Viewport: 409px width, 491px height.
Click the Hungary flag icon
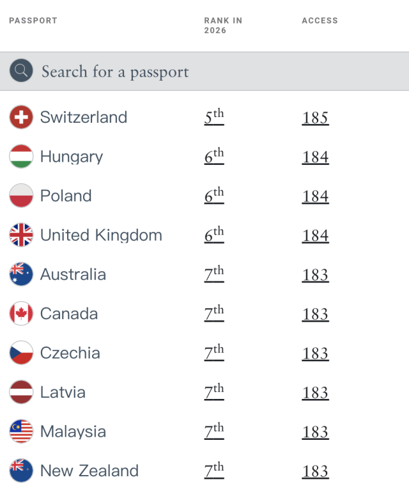21,156
